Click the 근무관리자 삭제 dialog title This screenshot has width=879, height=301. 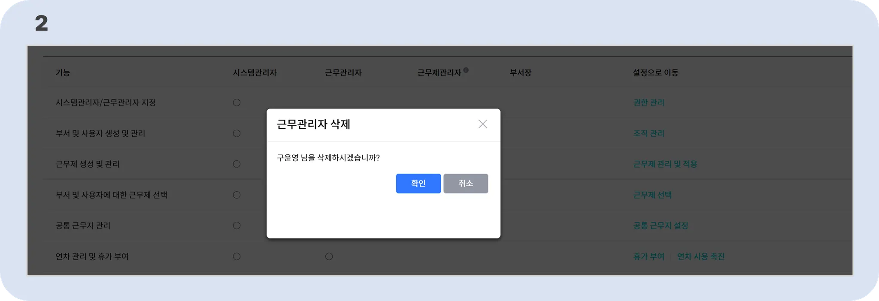(x=313, y=124)
